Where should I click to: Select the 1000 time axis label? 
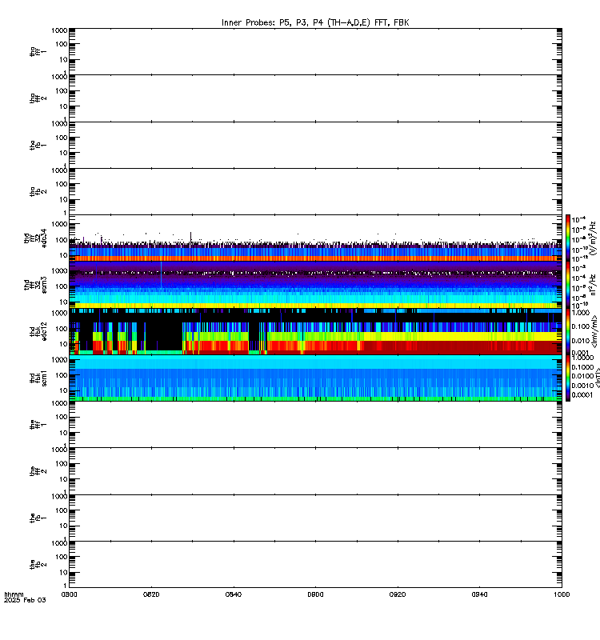[562, 594]
